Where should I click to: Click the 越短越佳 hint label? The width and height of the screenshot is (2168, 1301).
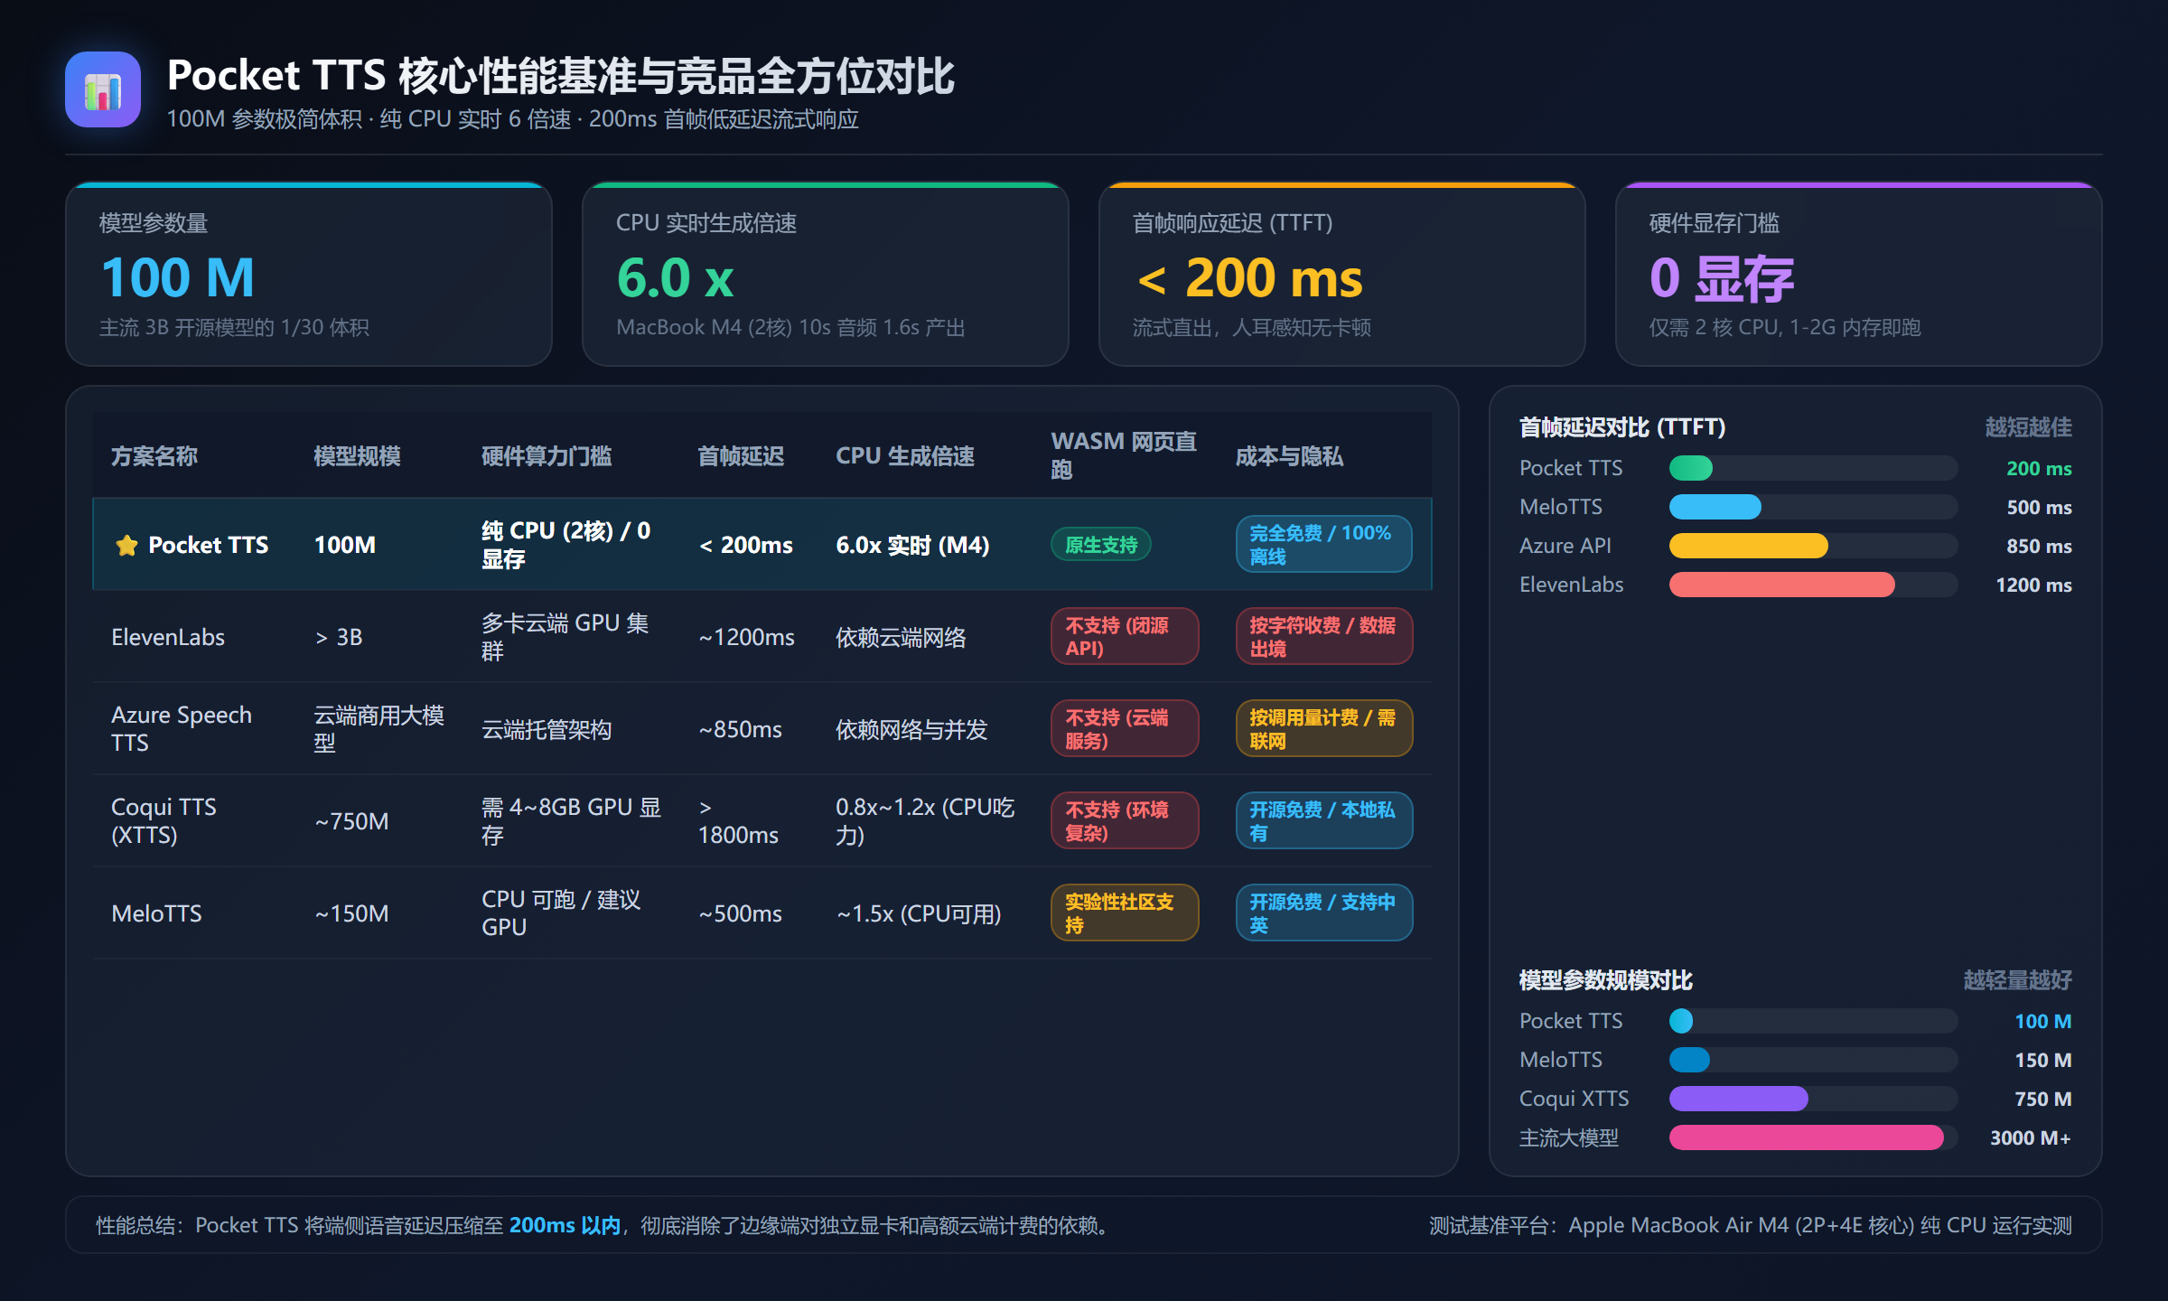click(x=2029, y=427)
